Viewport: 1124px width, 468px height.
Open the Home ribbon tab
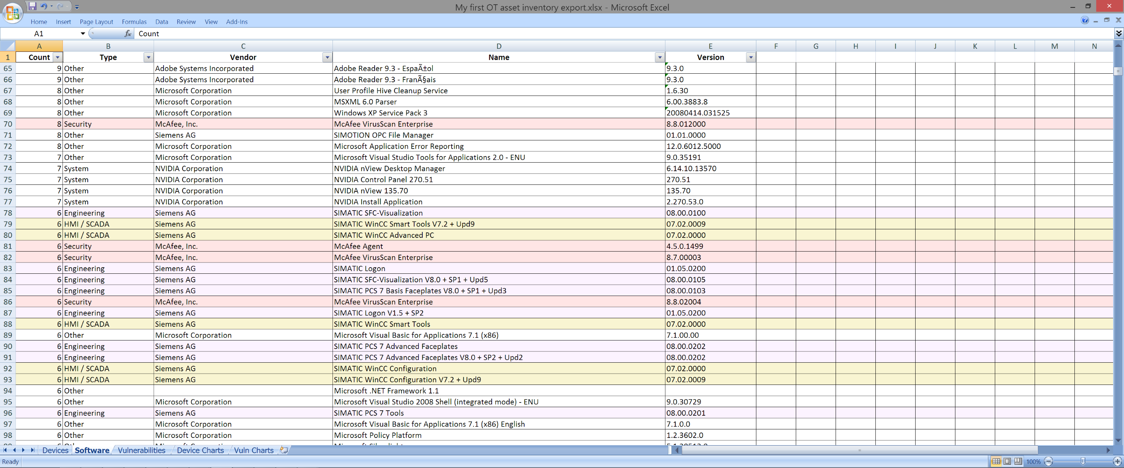pyautogui.click(x=39, y=22)
